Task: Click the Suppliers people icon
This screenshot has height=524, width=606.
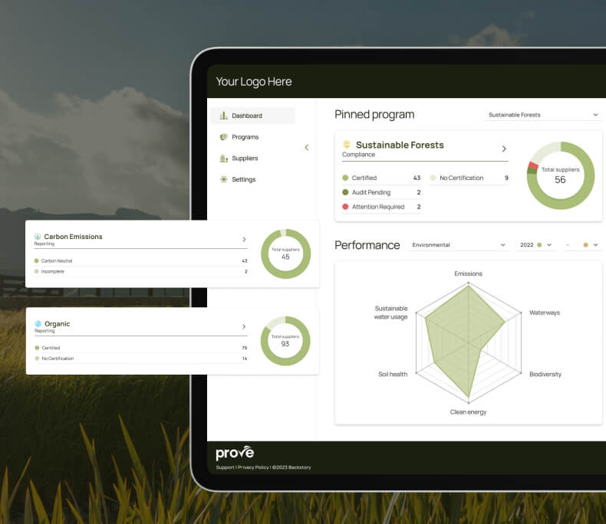Action: tap(223, 159)
